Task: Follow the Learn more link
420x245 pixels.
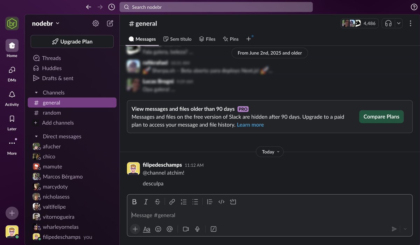Action: pyautogui.click(x=250, y=125)
